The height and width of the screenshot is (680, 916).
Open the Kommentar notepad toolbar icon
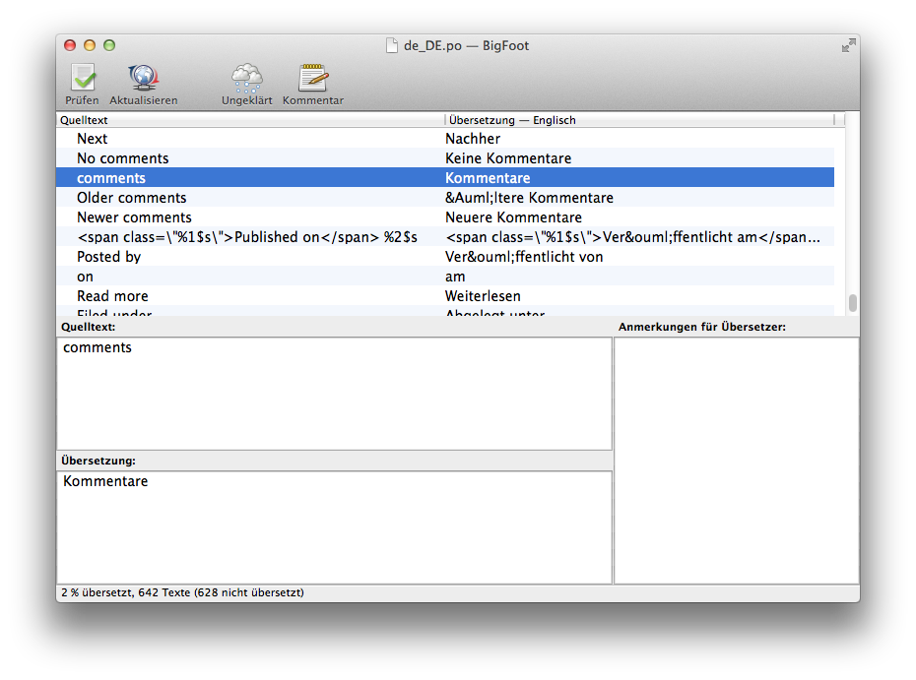pyautogui.click(x=313, y=78)
